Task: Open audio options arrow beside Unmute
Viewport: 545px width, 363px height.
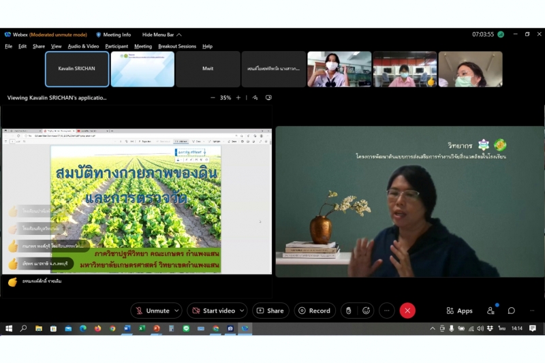Action: (176, 311)
